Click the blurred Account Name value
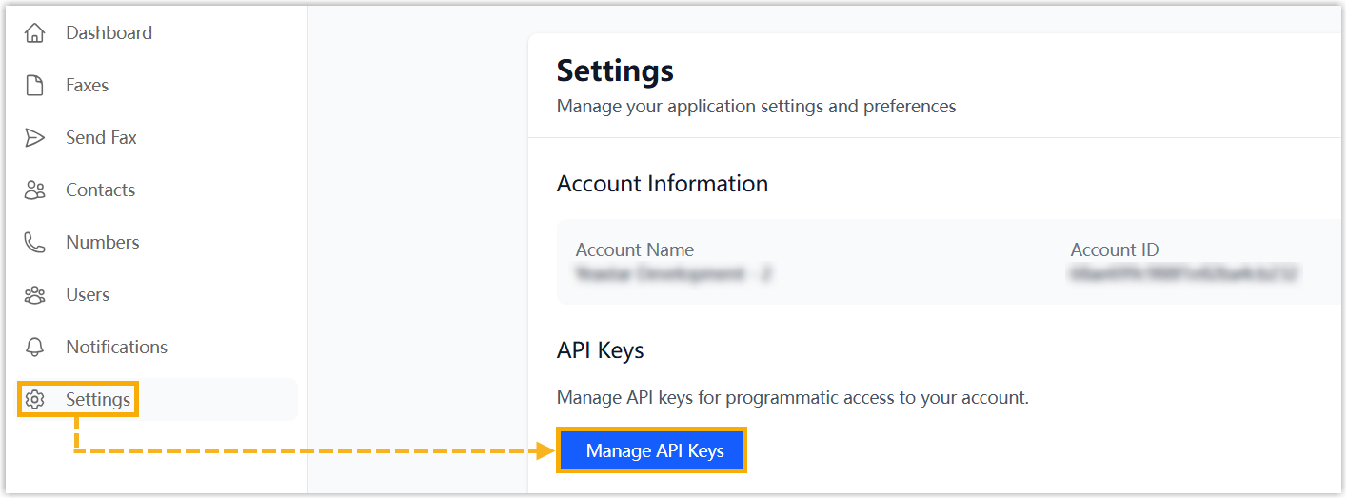 coord(673,275)
